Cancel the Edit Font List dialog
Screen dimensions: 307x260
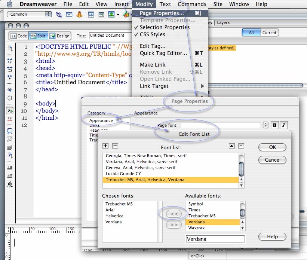272,160
